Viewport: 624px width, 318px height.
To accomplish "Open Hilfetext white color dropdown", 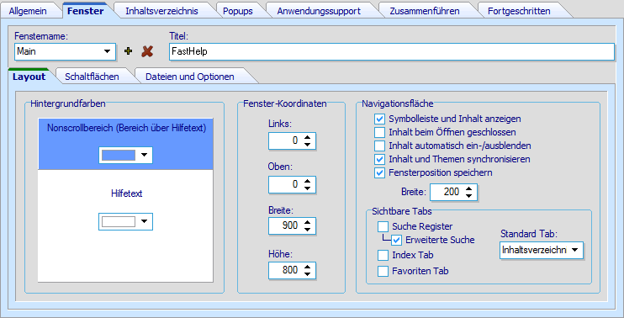I will (x=144, y=222).
